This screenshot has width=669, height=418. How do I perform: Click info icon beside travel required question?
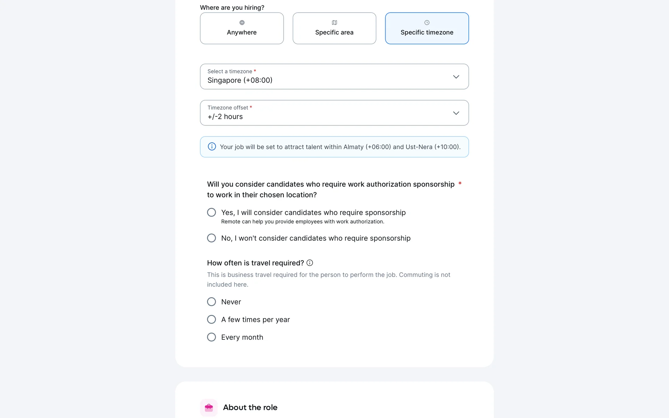[309, 263]
